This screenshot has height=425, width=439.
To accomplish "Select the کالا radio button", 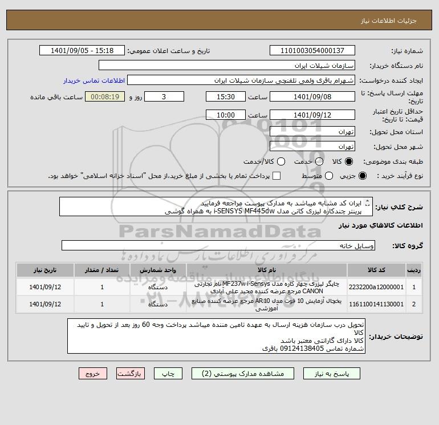I will point(349,161).
